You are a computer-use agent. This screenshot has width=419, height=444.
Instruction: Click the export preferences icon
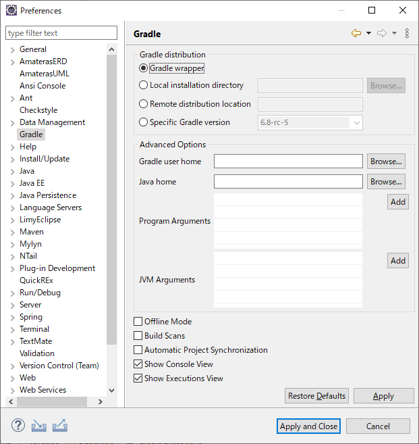pyautogui.click(x=60, y=426)
